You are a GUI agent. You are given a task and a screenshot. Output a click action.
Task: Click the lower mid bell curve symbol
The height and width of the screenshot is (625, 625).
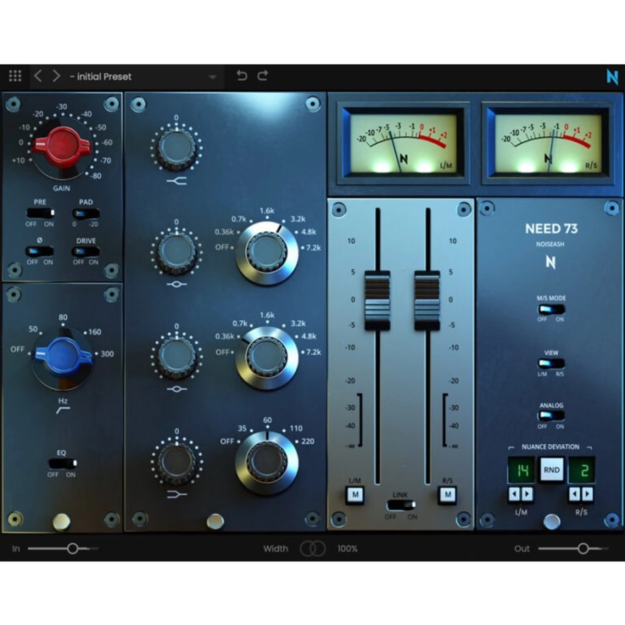click(x=177, y=389)
